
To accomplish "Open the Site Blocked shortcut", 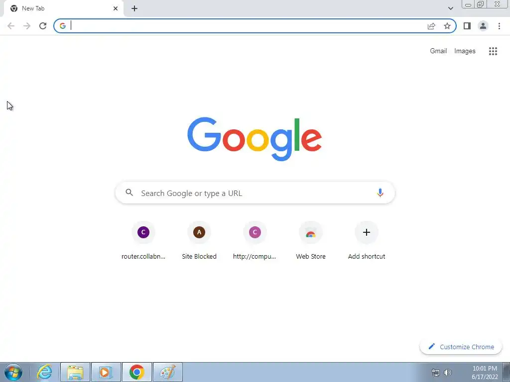I will [199, 241].
